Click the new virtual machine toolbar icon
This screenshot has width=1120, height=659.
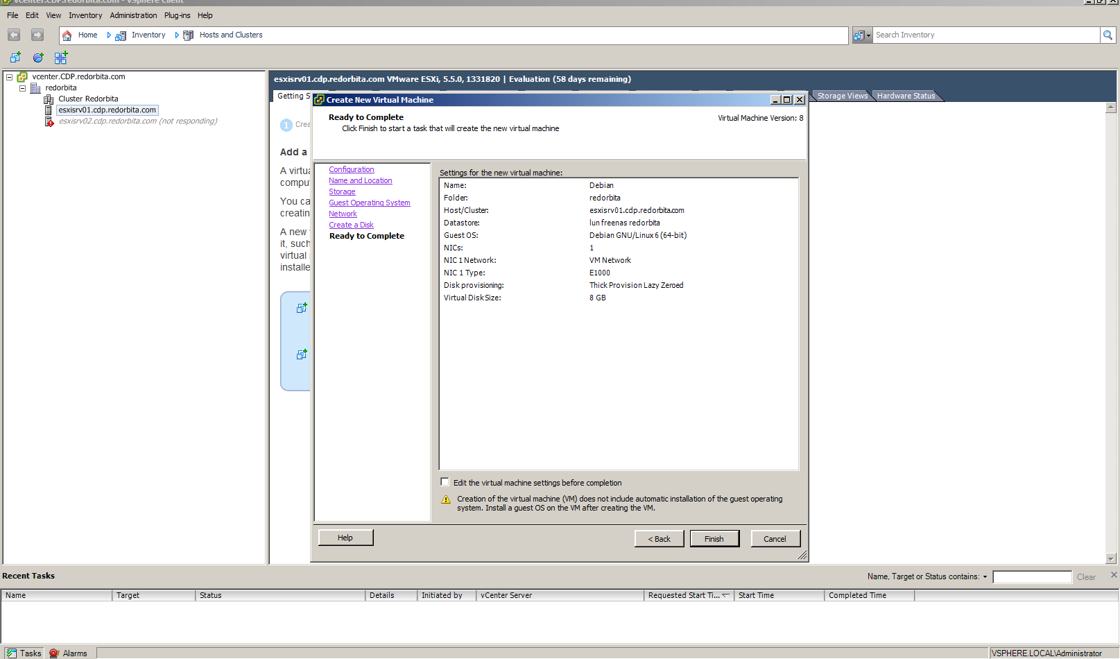(15, 58)
